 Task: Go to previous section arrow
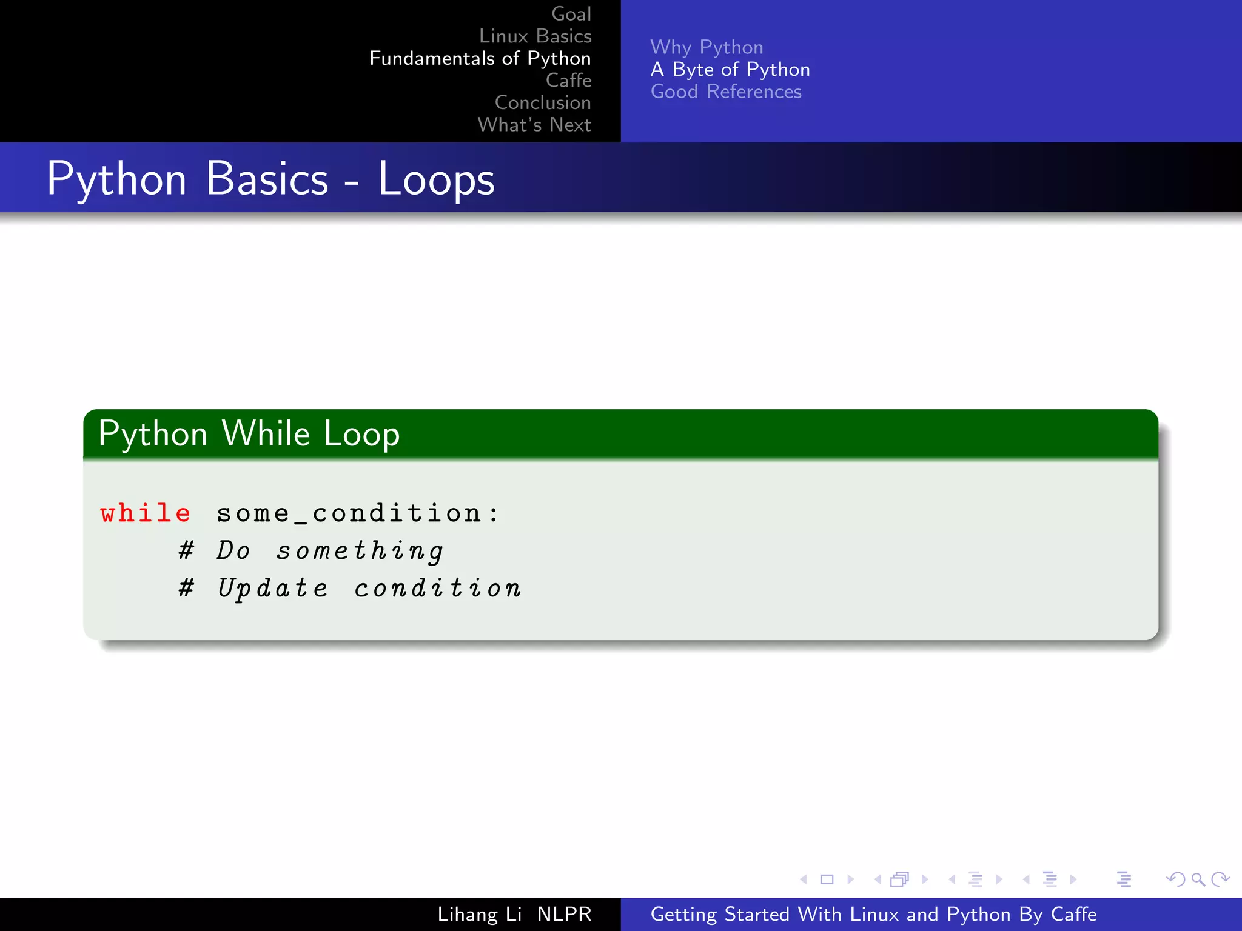point(1026,879)
